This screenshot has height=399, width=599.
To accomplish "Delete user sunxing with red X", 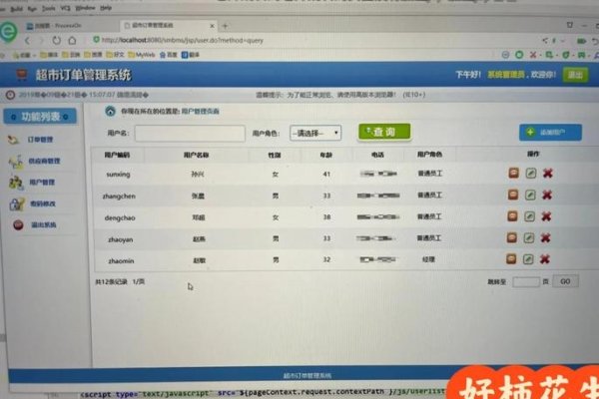I will (x=548, y=173).
